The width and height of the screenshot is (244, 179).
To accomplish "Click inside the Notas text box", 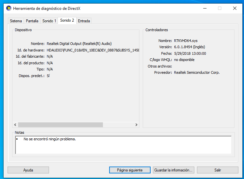I will tap(123, 145).
